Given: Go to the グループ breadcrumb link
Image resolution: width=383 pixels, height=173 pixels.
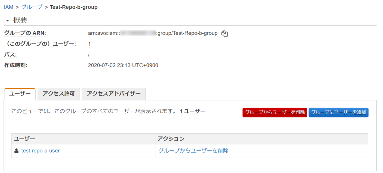Looking at the screenshot, I should [32, 7].
